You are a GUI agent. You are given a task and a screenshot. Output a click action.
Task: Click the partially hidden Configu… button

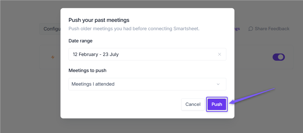click(x=50, y=29)
